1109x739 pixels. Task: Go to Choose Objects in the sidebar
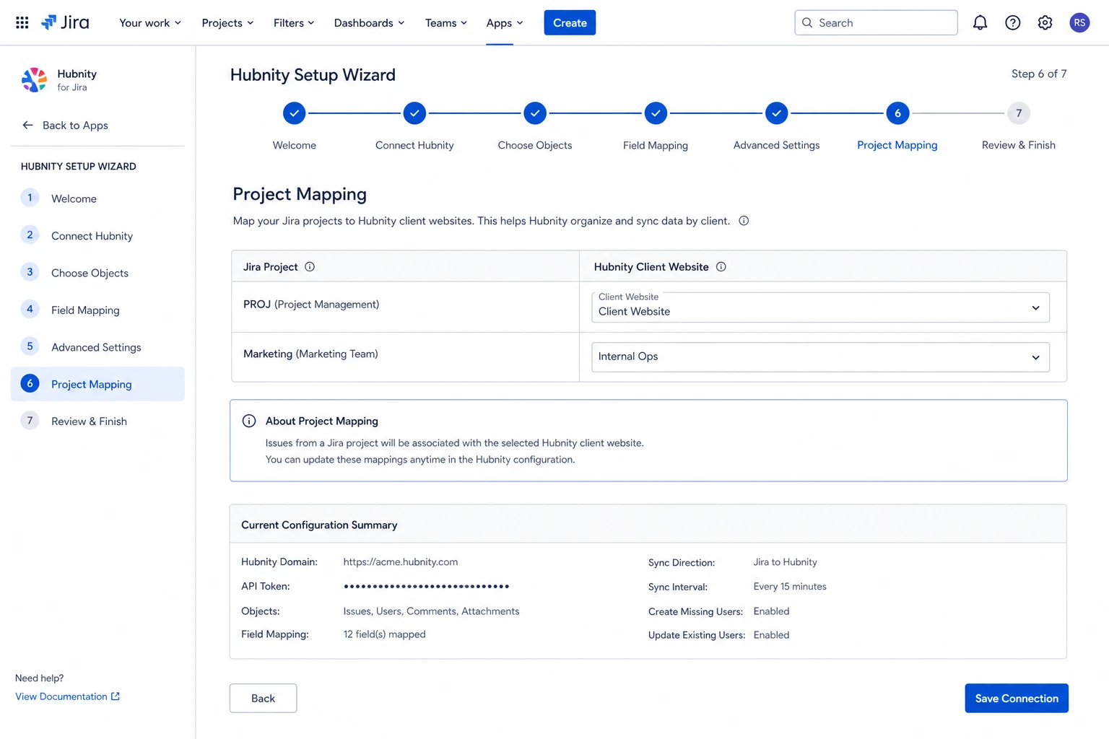pos(97,273)
